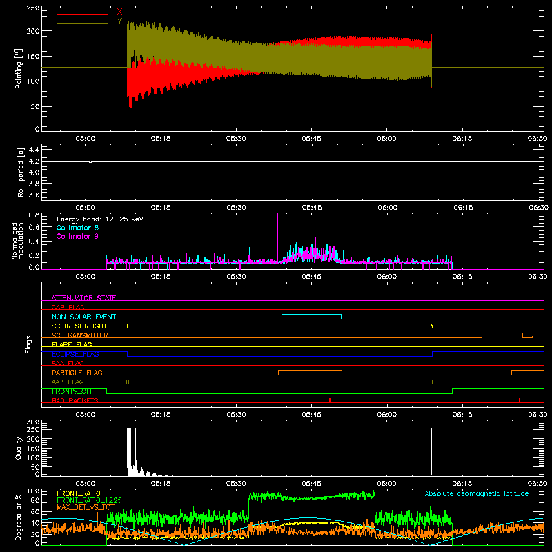Click the 0.8 tick on the modulation axis
Image resolution: width=552 pixels, height=552 pixels.
(x=34, y=215)
